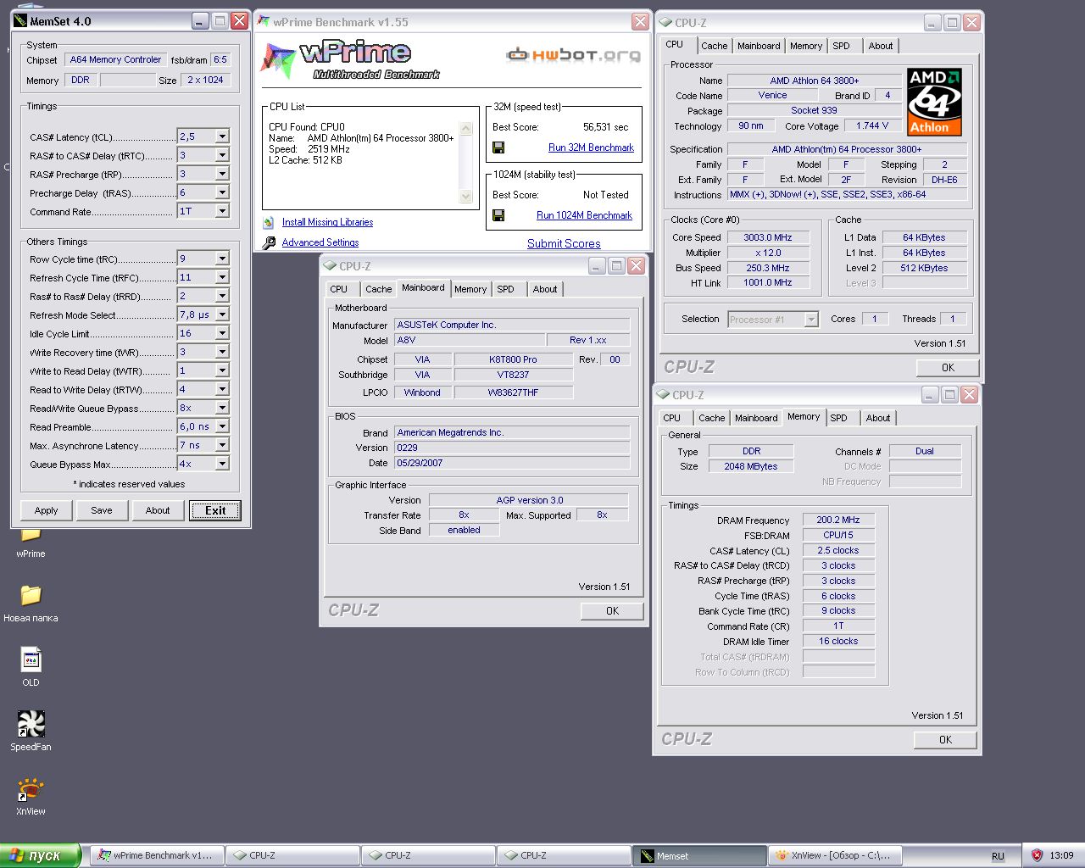Switch to SPD tab in top CPU-Z window

click(841, 46)
